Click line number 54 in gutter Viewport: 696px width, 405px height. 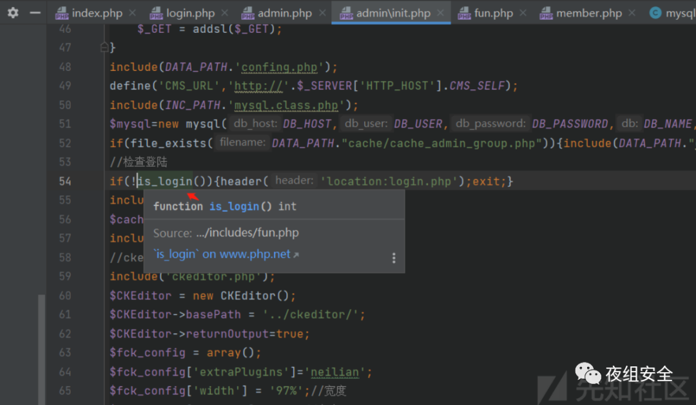pos(65,182)
